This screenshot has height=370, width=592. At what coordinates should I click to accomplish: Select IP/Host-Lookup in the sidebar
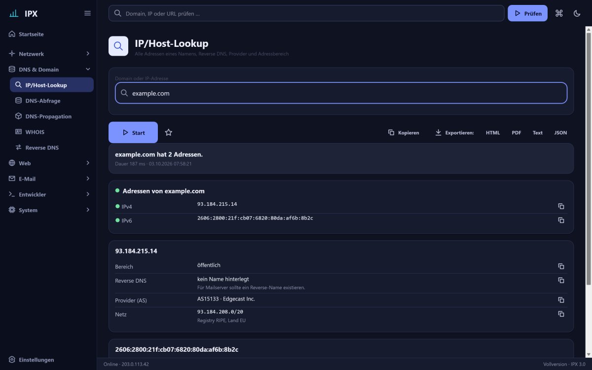(x=52, y=85)
